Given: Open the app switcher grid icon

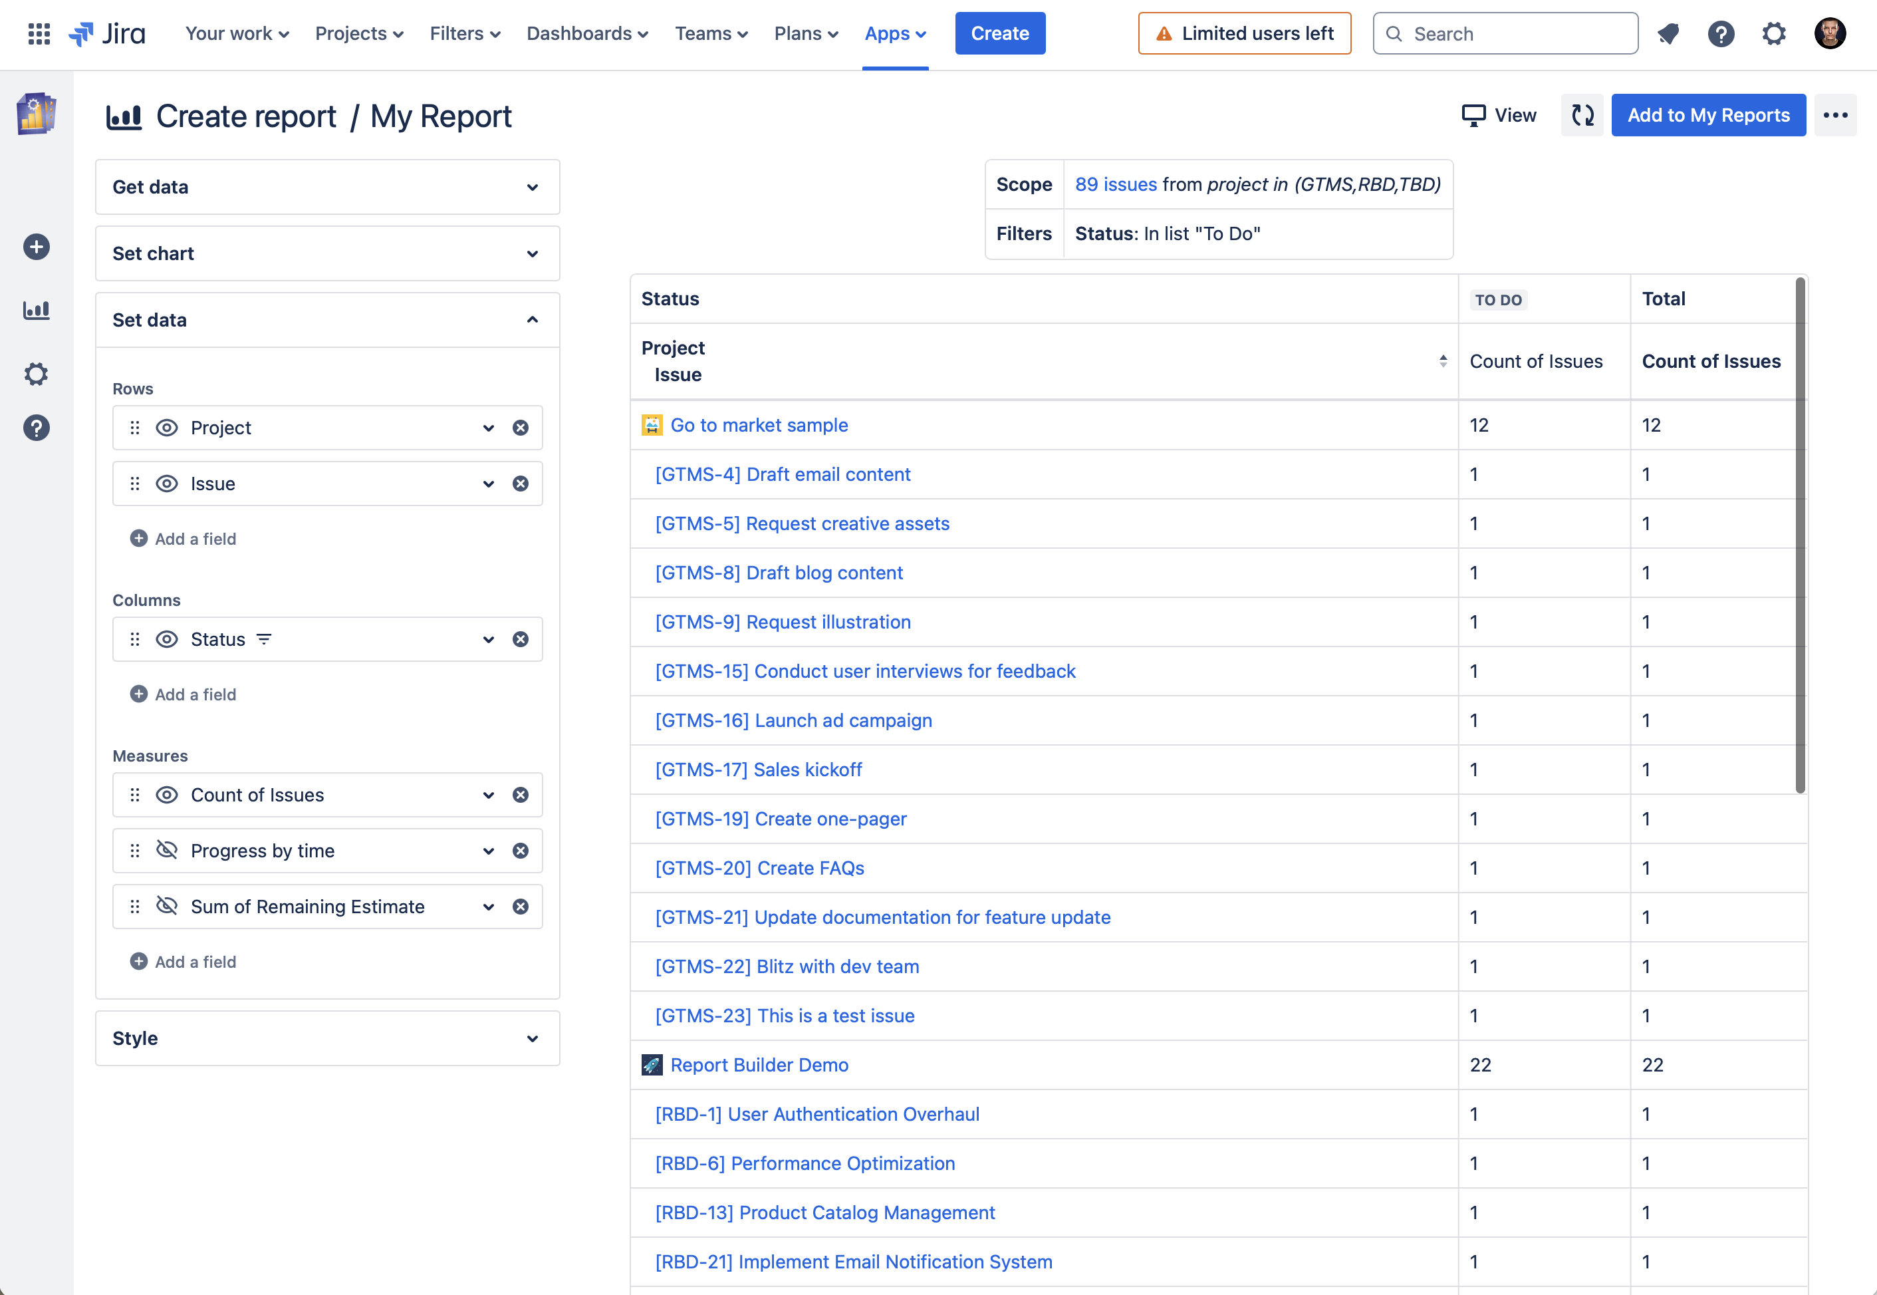Looking at the screenshot, I should pos(39,33).
